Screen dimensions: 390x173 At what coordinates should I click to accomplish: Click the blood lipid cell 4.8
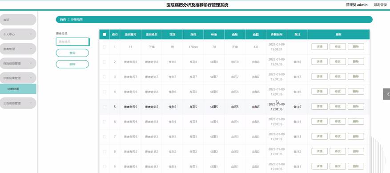256,47
